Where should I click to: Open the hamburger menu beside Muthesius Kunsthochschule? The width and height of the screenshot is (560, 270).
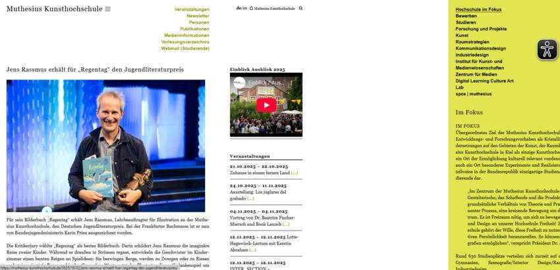click(108, 9)
